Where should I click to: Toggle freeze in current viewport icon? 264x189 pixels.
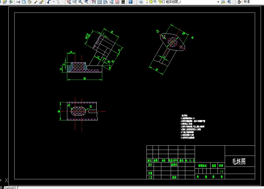click(155, 2)
